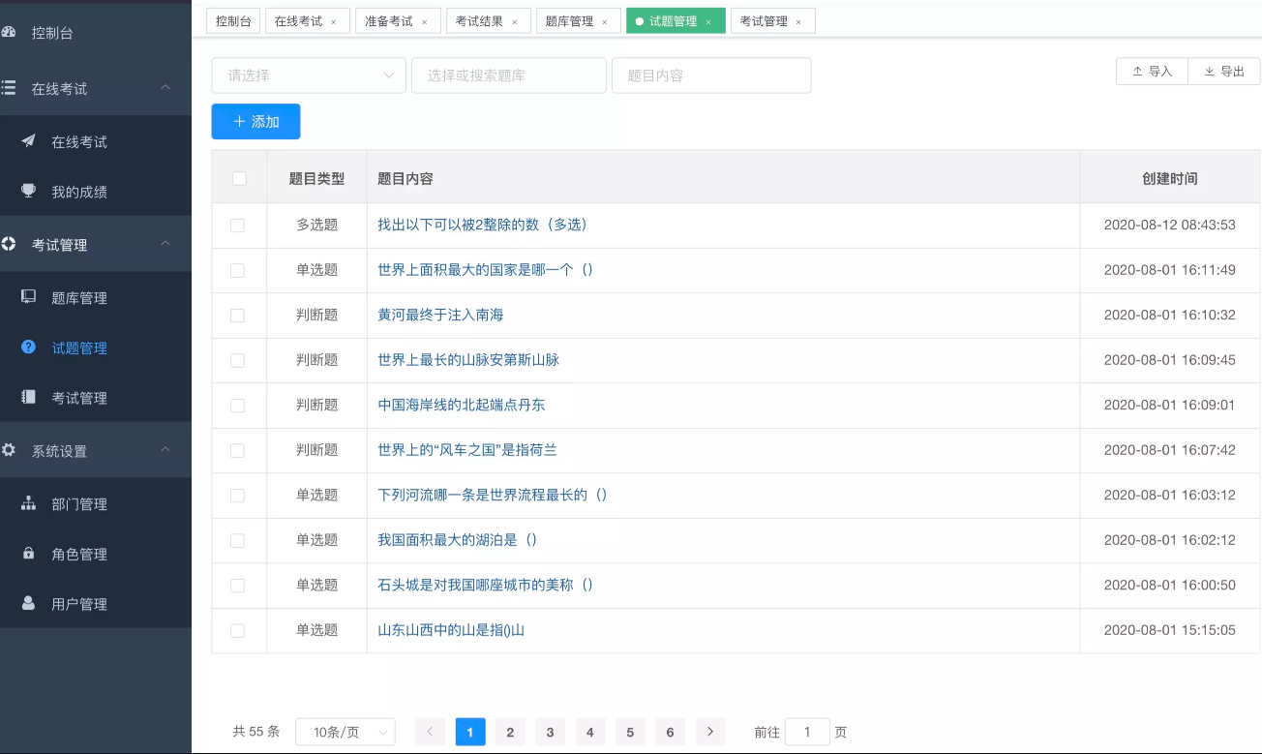Viewport: 1262px width, 754px height.
Task: Check the row 石头城是对我国哪座城市的美称
Action: coord(237,585)
